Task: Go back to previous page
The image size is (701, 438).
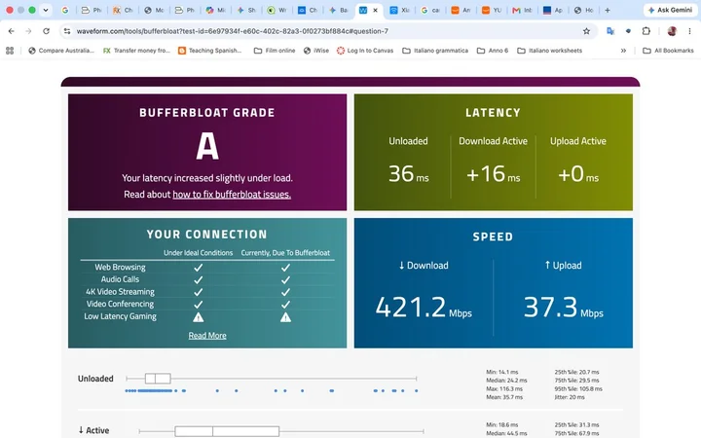Action: point(11,31)
